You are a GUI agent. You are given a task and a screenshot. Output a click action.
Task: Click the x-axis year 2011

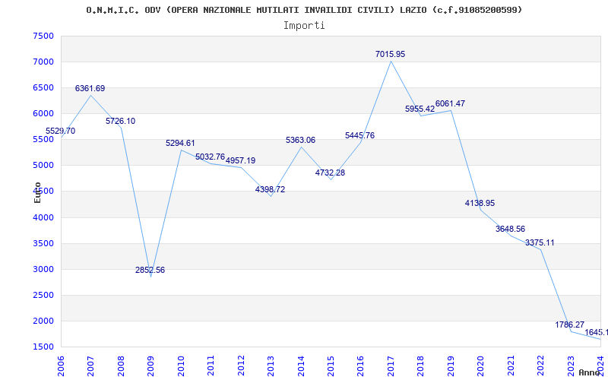pyautogui.click(x=211, y=366)
